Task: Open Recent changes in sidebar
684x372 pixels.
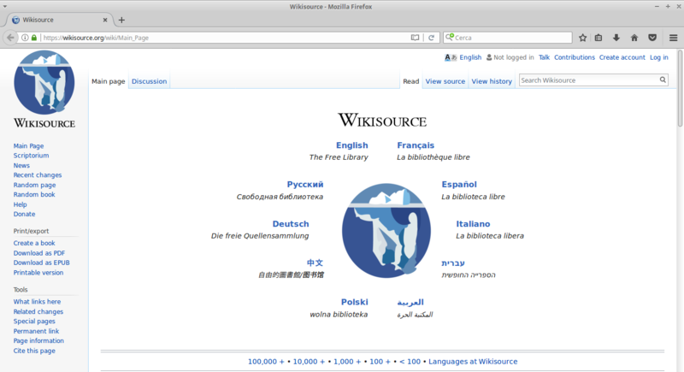Action: click(x=38, y=174)
